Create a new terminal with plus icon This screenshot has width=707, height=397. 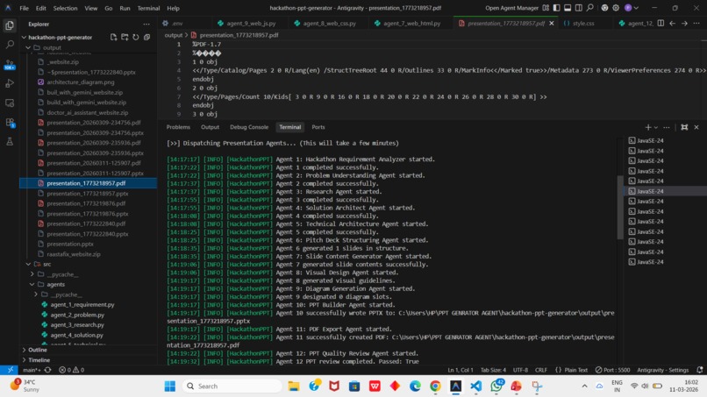point(648,127)
